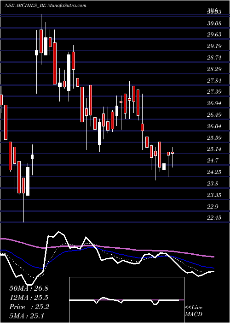This screenshot has width=230, height=323.
Task: Select the 28.74 price axis label
Action: (214, 58)
